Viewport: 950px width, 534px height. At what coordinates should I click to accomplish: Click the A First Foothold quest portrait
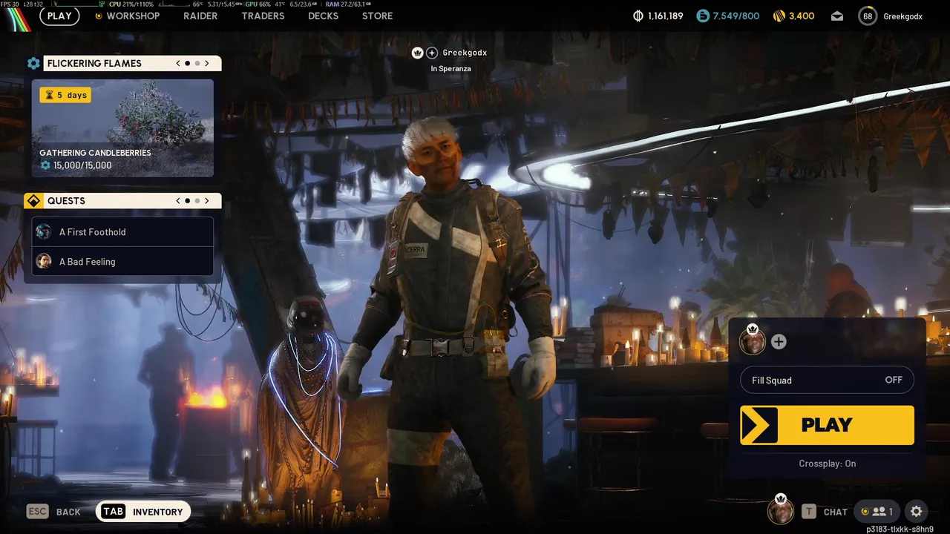(x=44, y=232)
